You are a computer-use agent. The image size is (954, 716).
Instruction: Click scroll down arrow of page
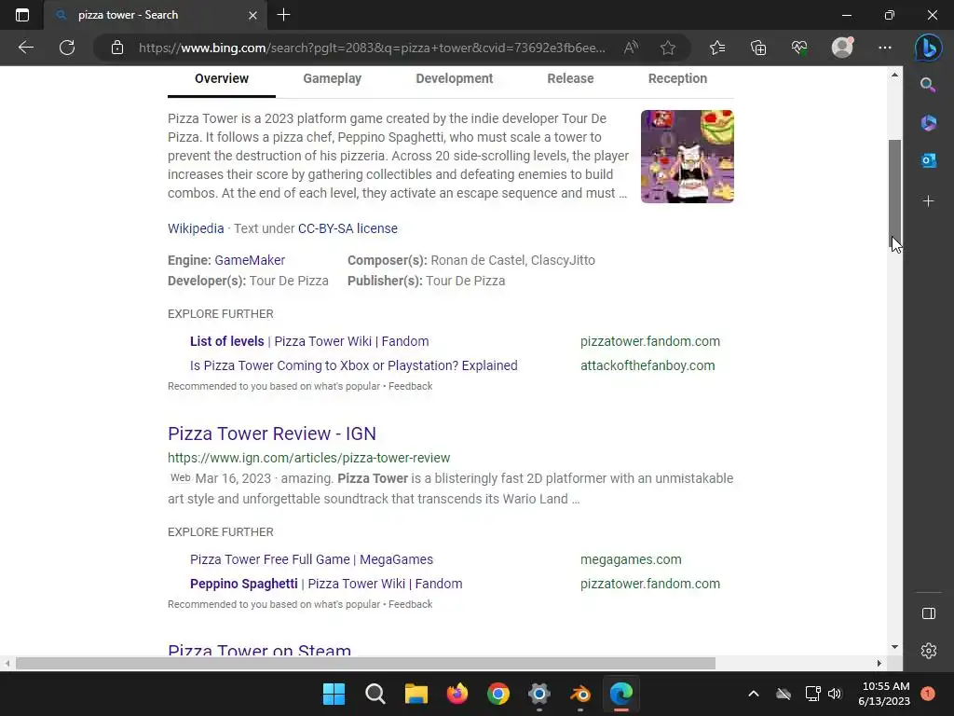[894, 647]
